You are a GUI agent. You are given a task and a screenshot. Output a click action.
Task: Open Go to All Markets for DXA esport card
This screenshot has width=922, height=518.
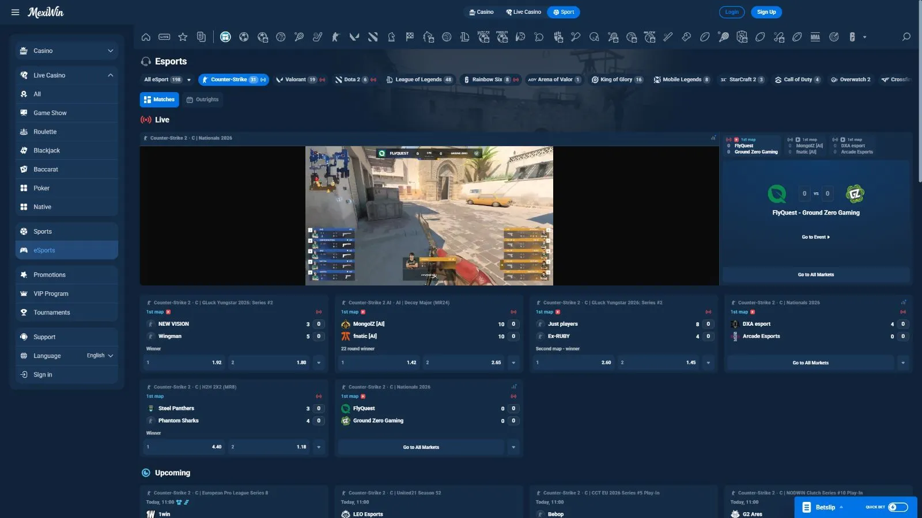(810, 363)
